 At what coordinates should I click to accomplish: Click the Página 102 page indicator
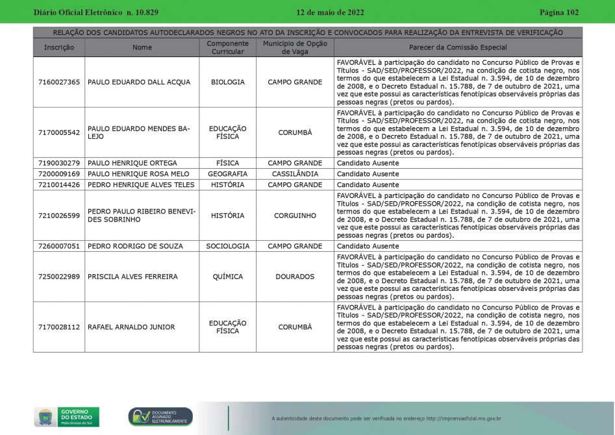559,12
